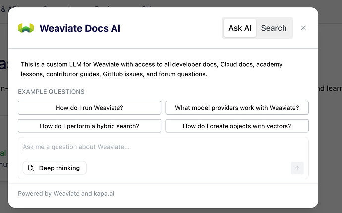Click the dimmed page backdrop outside the dialog
This screenshot has width=342, height=213.
point(330,124)
